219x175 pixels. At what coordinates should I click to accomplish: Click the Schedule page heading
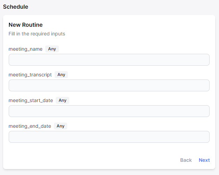click(x=16, y=7)
